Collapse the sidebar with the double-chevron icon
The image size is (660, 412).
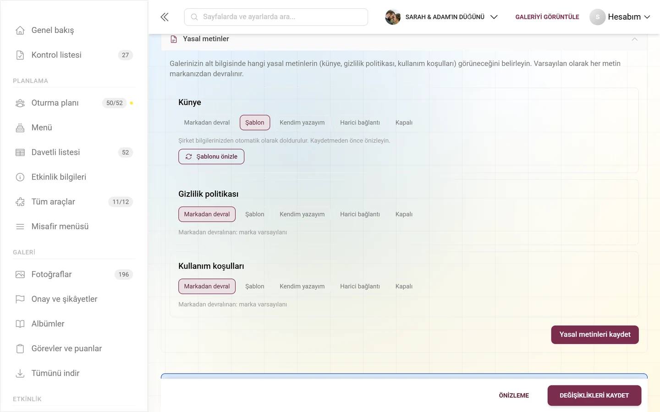[x=165, y=17]
